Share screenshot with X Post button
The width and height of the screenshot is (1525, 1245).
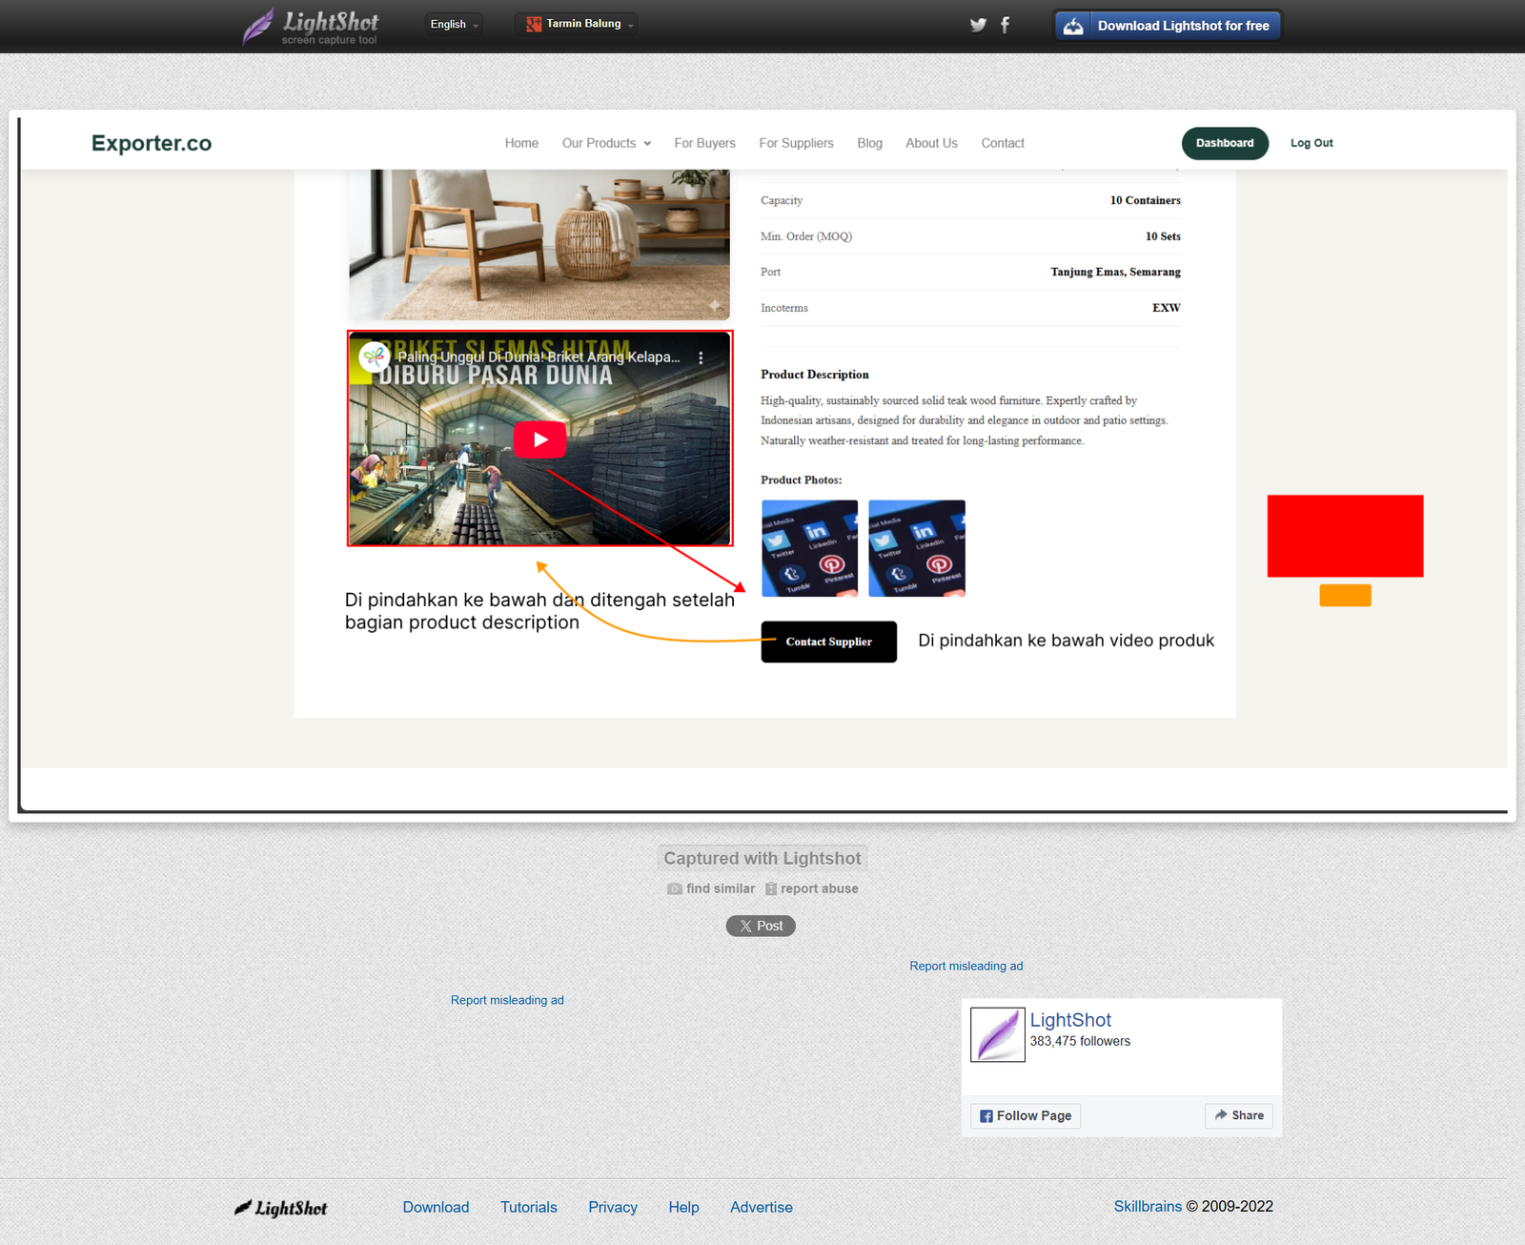761,926
